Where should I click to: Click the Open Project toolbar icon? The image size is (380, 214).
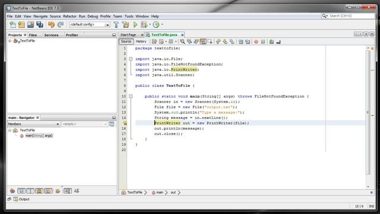[30, 24]
